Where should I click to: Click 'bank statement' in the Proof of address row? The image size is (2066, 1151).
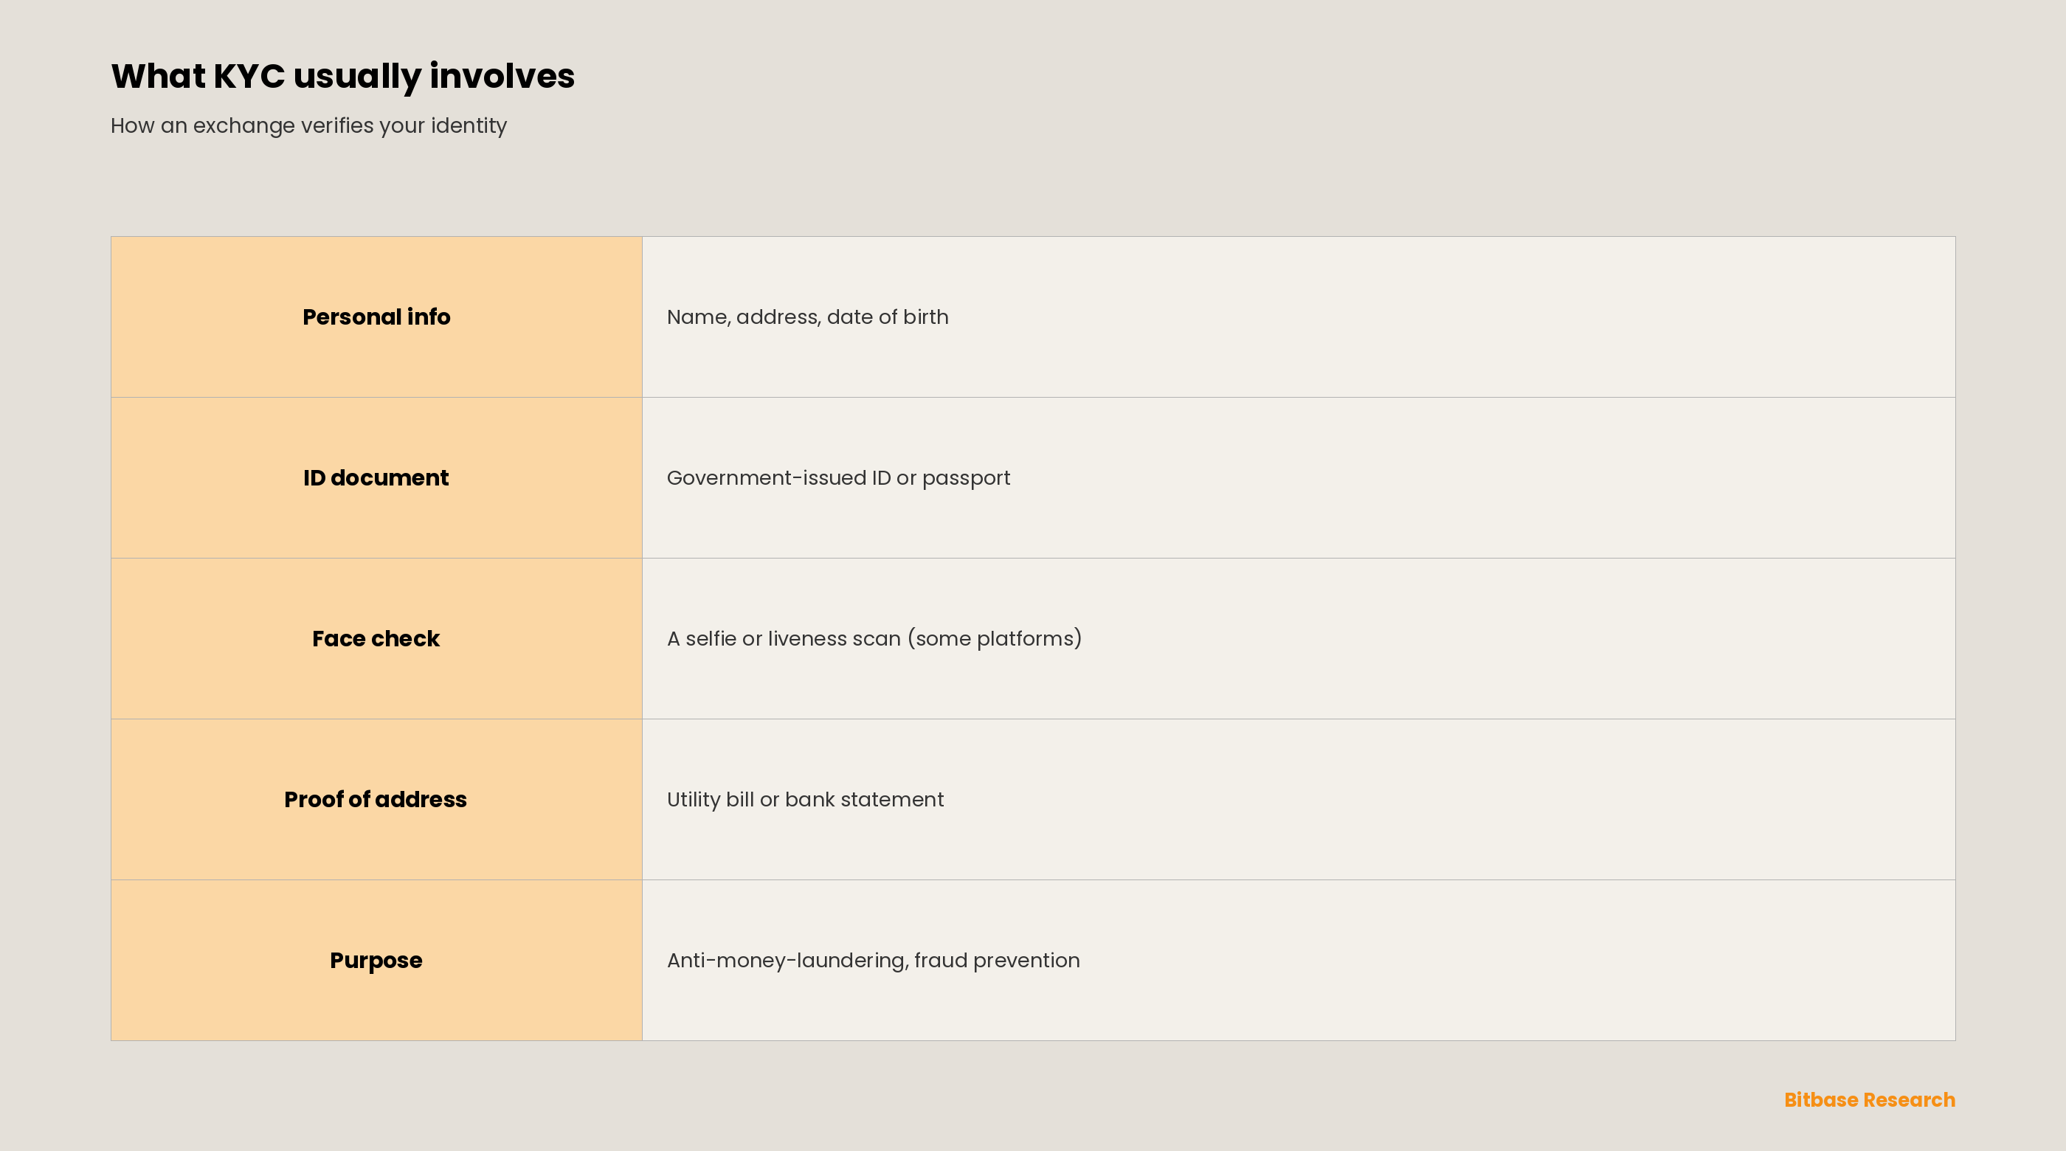[865, 800]
